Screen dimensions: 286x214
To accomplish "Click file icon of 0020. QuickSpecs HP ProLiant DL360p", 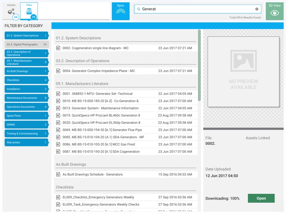I will (58, 123).
